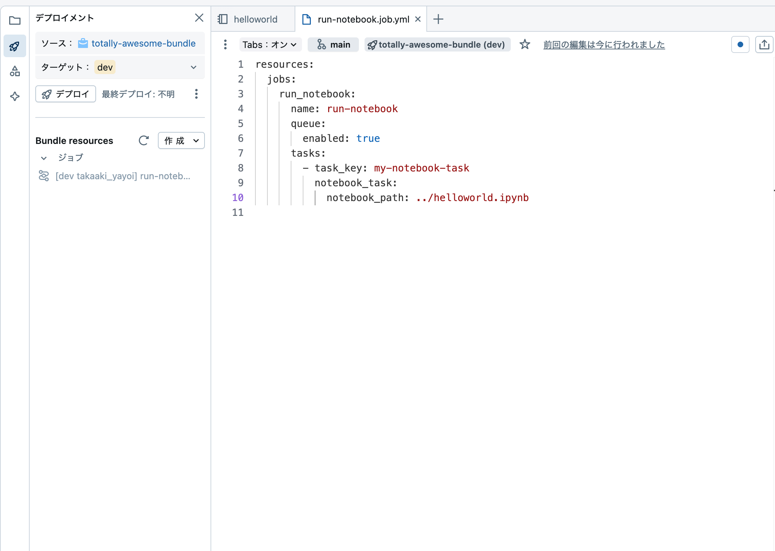Click the main branch selector

coord(333,44)
